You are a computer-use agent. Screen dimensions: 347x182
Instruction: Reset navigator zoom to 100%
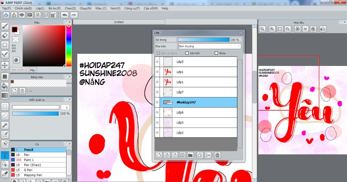263,29
